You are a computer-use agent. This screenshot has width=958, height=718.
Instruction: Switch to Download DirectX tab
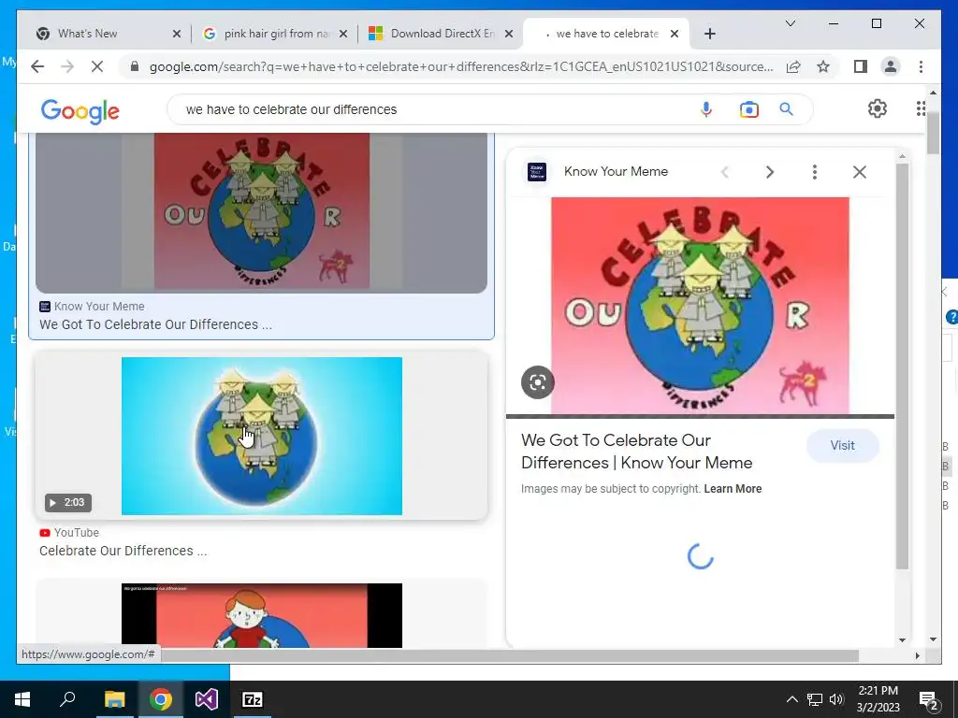pyautogui.click(x=441, y=34)
